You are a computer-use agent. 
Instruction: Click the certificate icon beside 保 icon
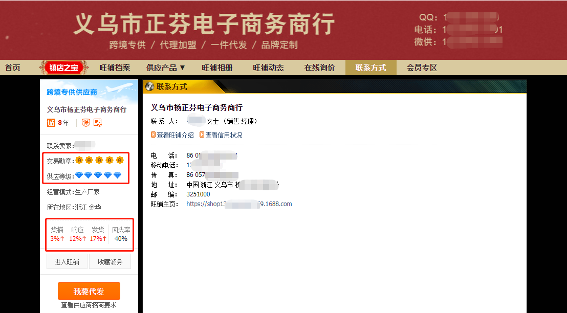[98, 123]
